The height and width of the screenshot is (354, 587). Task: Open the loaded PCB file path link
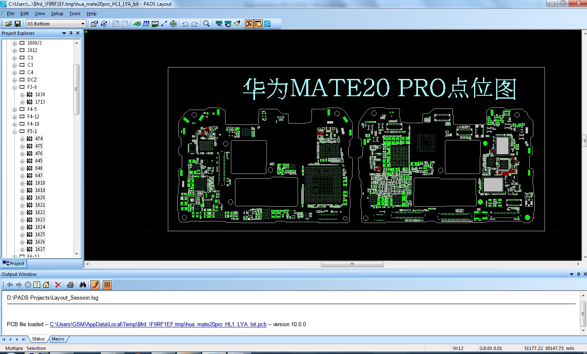(x=158, y=324)
